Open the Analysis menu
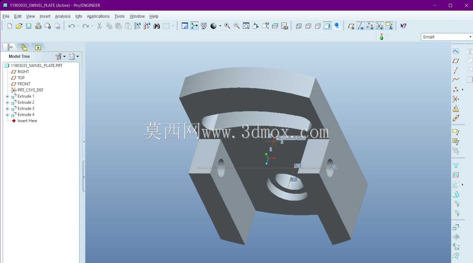 [x=63, y=16]
